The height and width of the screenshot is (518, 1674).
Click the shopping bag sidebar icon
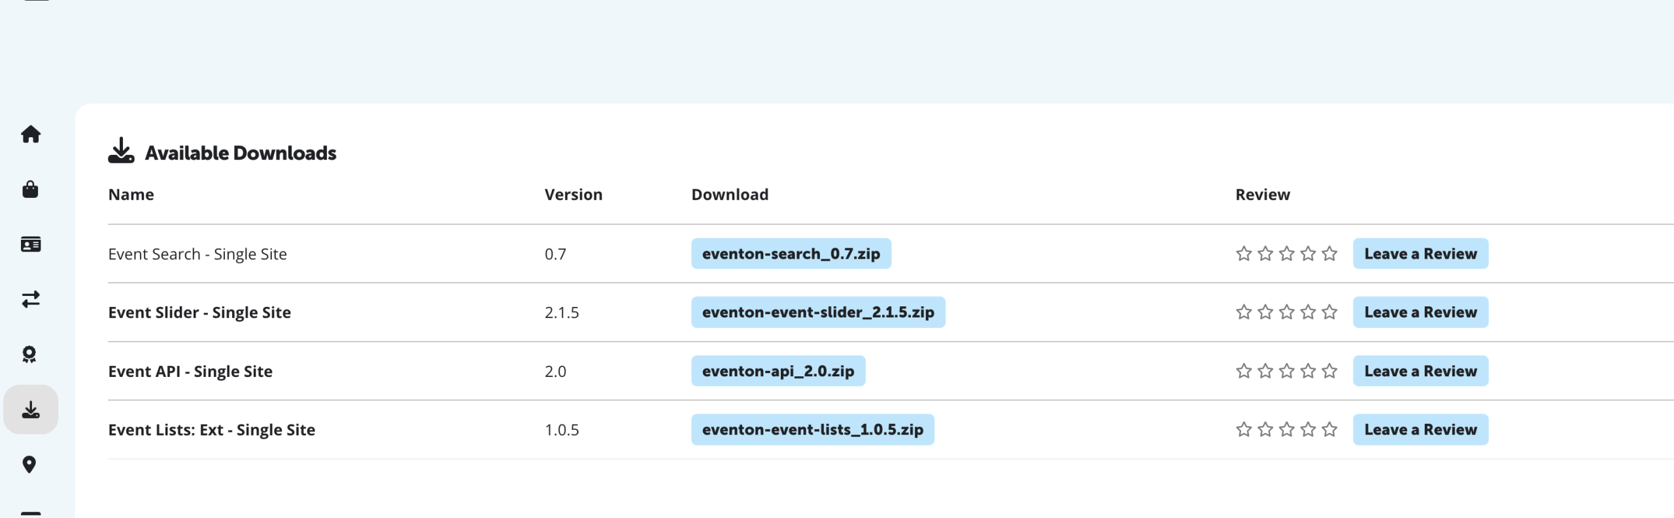coord(31,189)
